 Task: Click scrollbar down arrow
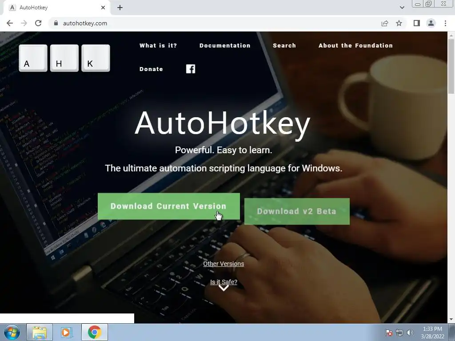[x=451, y=320]
